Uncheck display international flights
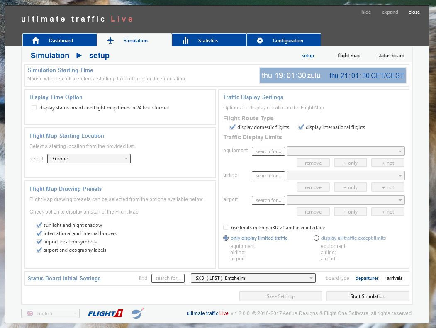Image resolution: width=436 pixels, height=328 pixels. click(x=301, y=127)
